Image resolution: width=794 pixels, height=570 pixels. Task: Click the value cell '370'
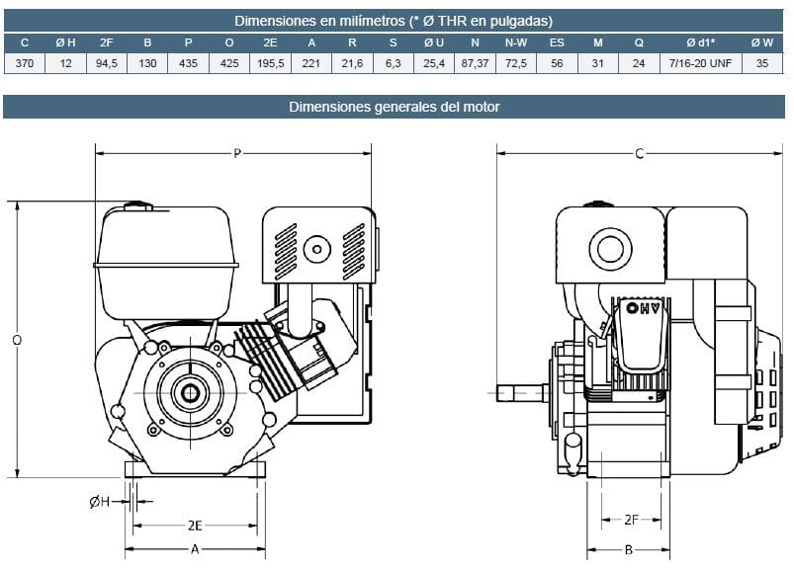pyautogui.click(x=25, y=64)
